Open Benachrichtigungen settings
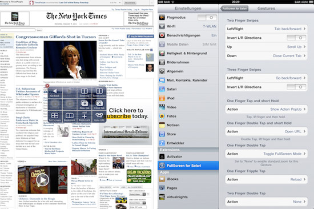Screen dimensions: 314x209 click(x=188, y=35)
